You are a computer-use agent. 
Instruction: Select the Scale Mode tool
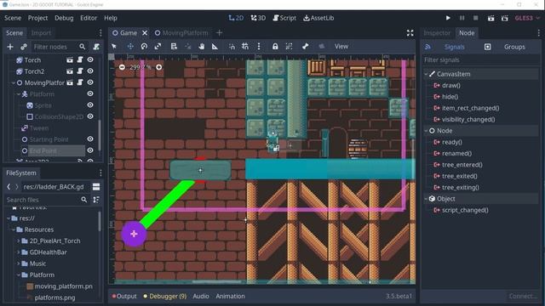tap(158, 47)
